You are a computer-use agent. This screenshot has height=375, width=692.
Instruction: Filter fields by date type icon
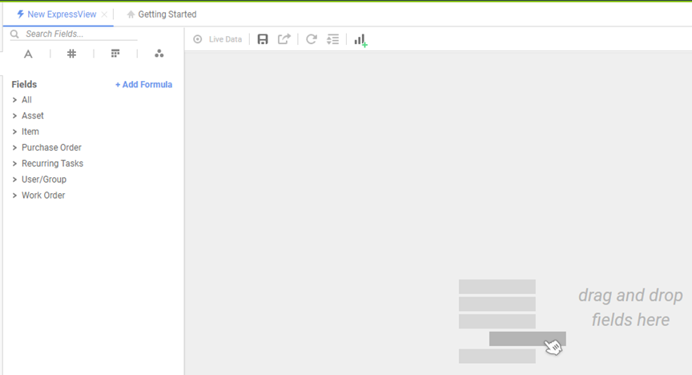point(115,54)
